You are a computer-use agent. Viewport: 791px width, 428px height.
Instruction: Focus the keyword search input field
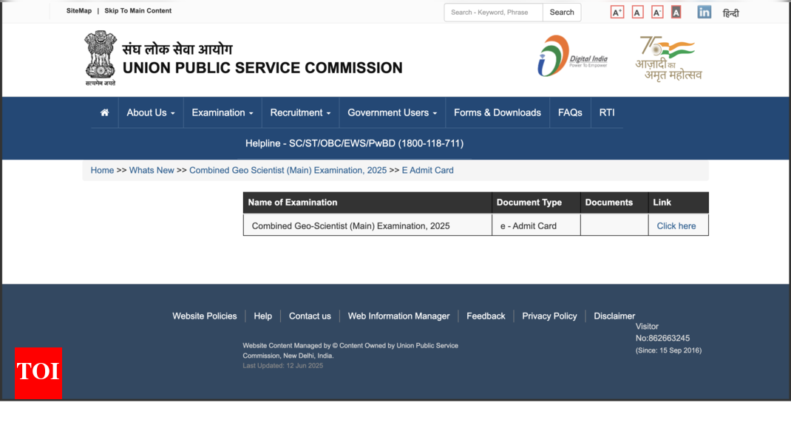click(x=493, y=13)
